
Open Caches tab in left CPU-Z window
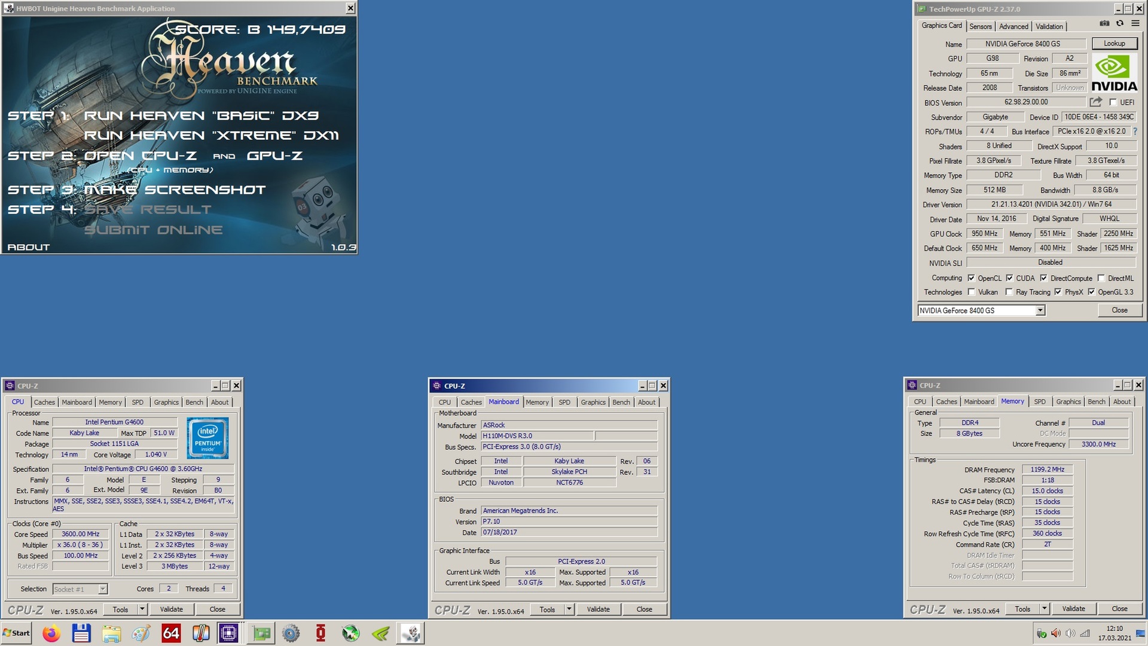coord(44,402)
